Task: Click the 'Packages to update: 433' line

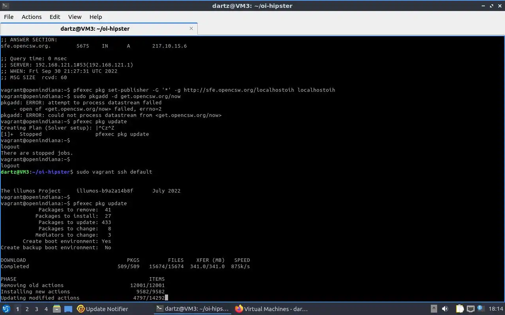Action: [x=75, y=222]
